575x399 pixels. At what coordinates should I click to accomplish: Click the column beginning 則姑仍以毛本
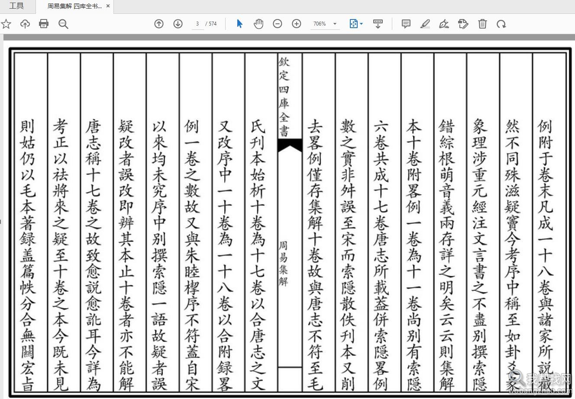click(x=28, y=255)
